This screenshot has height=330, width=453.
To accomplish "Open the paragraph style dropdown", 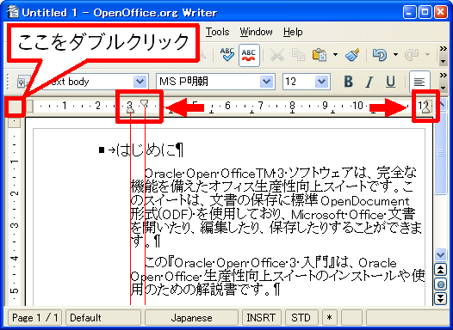I will tap(140, 82).
